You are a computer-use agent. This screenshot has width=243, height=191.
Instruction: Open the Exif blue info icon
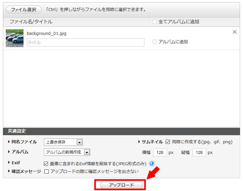tap(151, 163)
